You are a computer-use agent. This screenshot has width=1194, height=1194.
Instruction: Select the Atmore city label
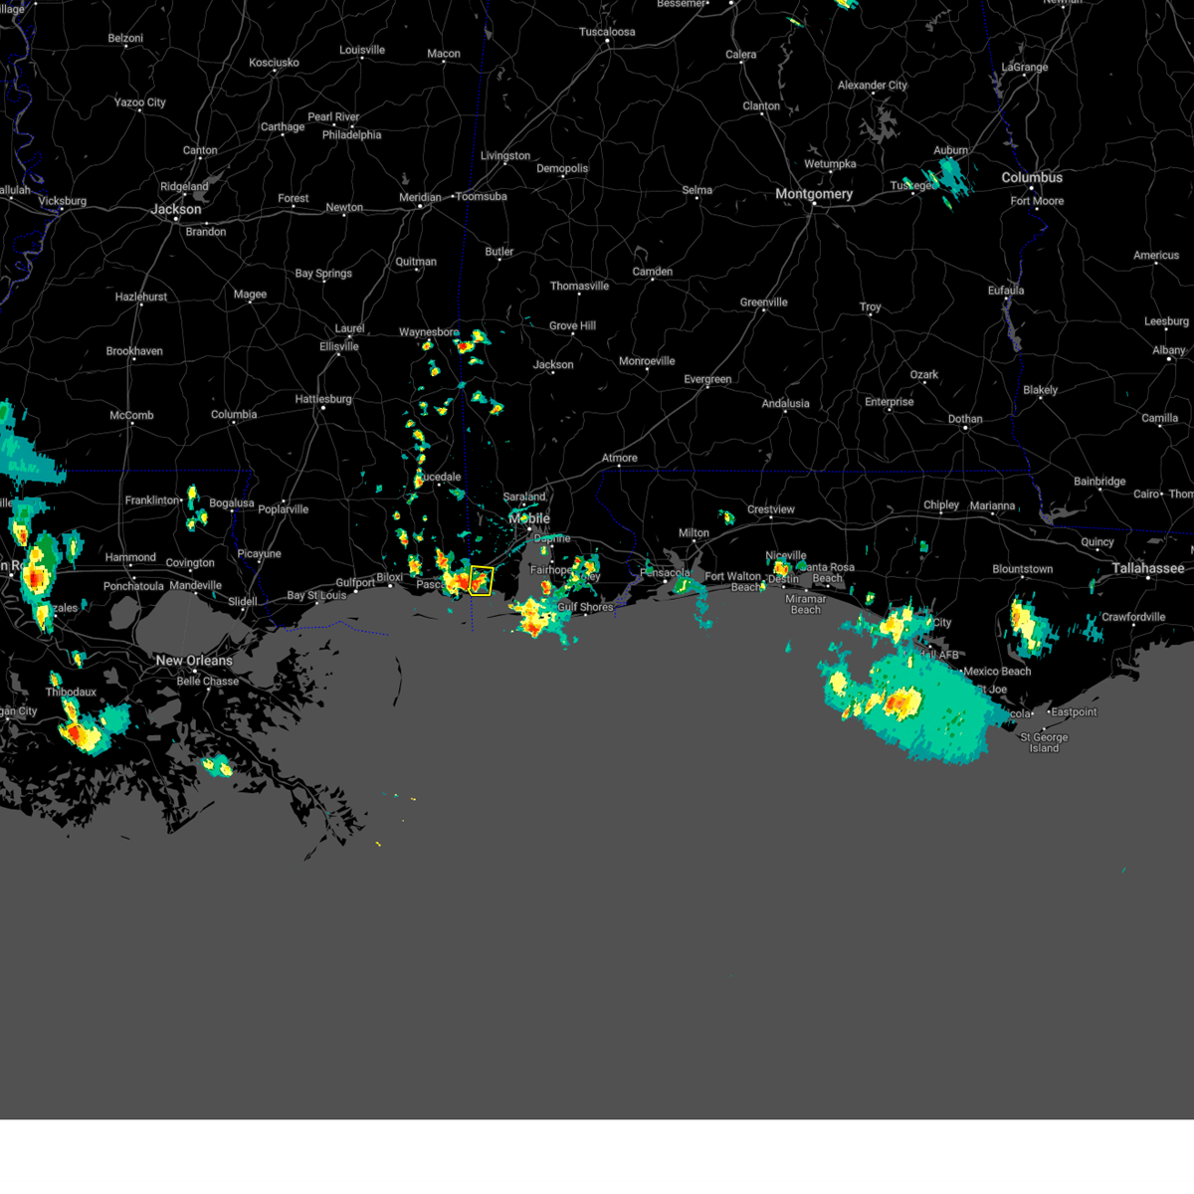point(620,459)
